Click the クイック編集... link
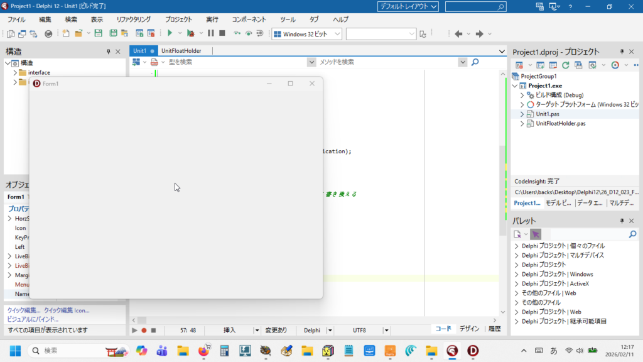Screen dimensions: 643x362 click(x=24, y=310)
